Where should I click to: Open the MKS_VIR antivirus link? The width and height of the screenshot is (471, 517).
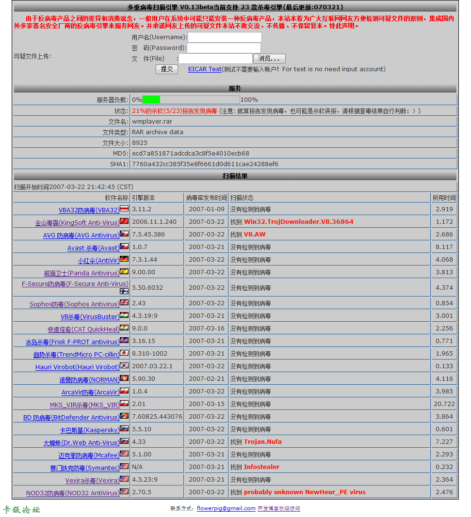[x=84, y=405]
